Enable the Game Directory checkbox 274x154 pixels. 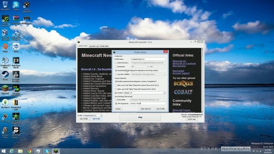[x=116, y=63]
